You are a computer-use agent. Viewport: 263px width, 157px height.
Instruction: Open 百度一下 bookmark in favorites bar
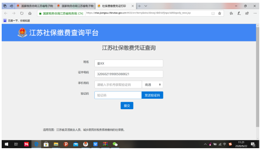(x=17, y=20)
